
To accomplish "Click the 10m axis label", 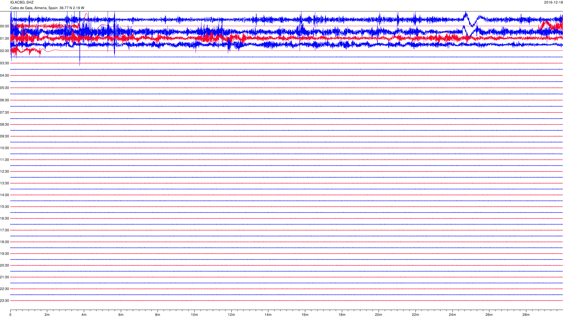I will [194, 315].
